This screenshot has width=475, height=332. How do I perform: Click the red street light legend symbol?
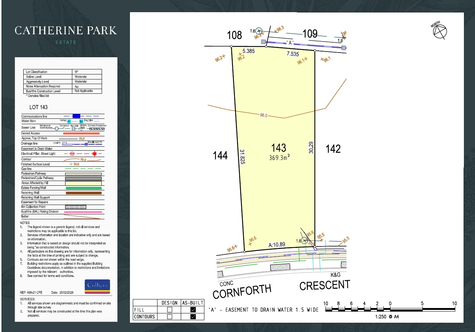coord(94,154)
